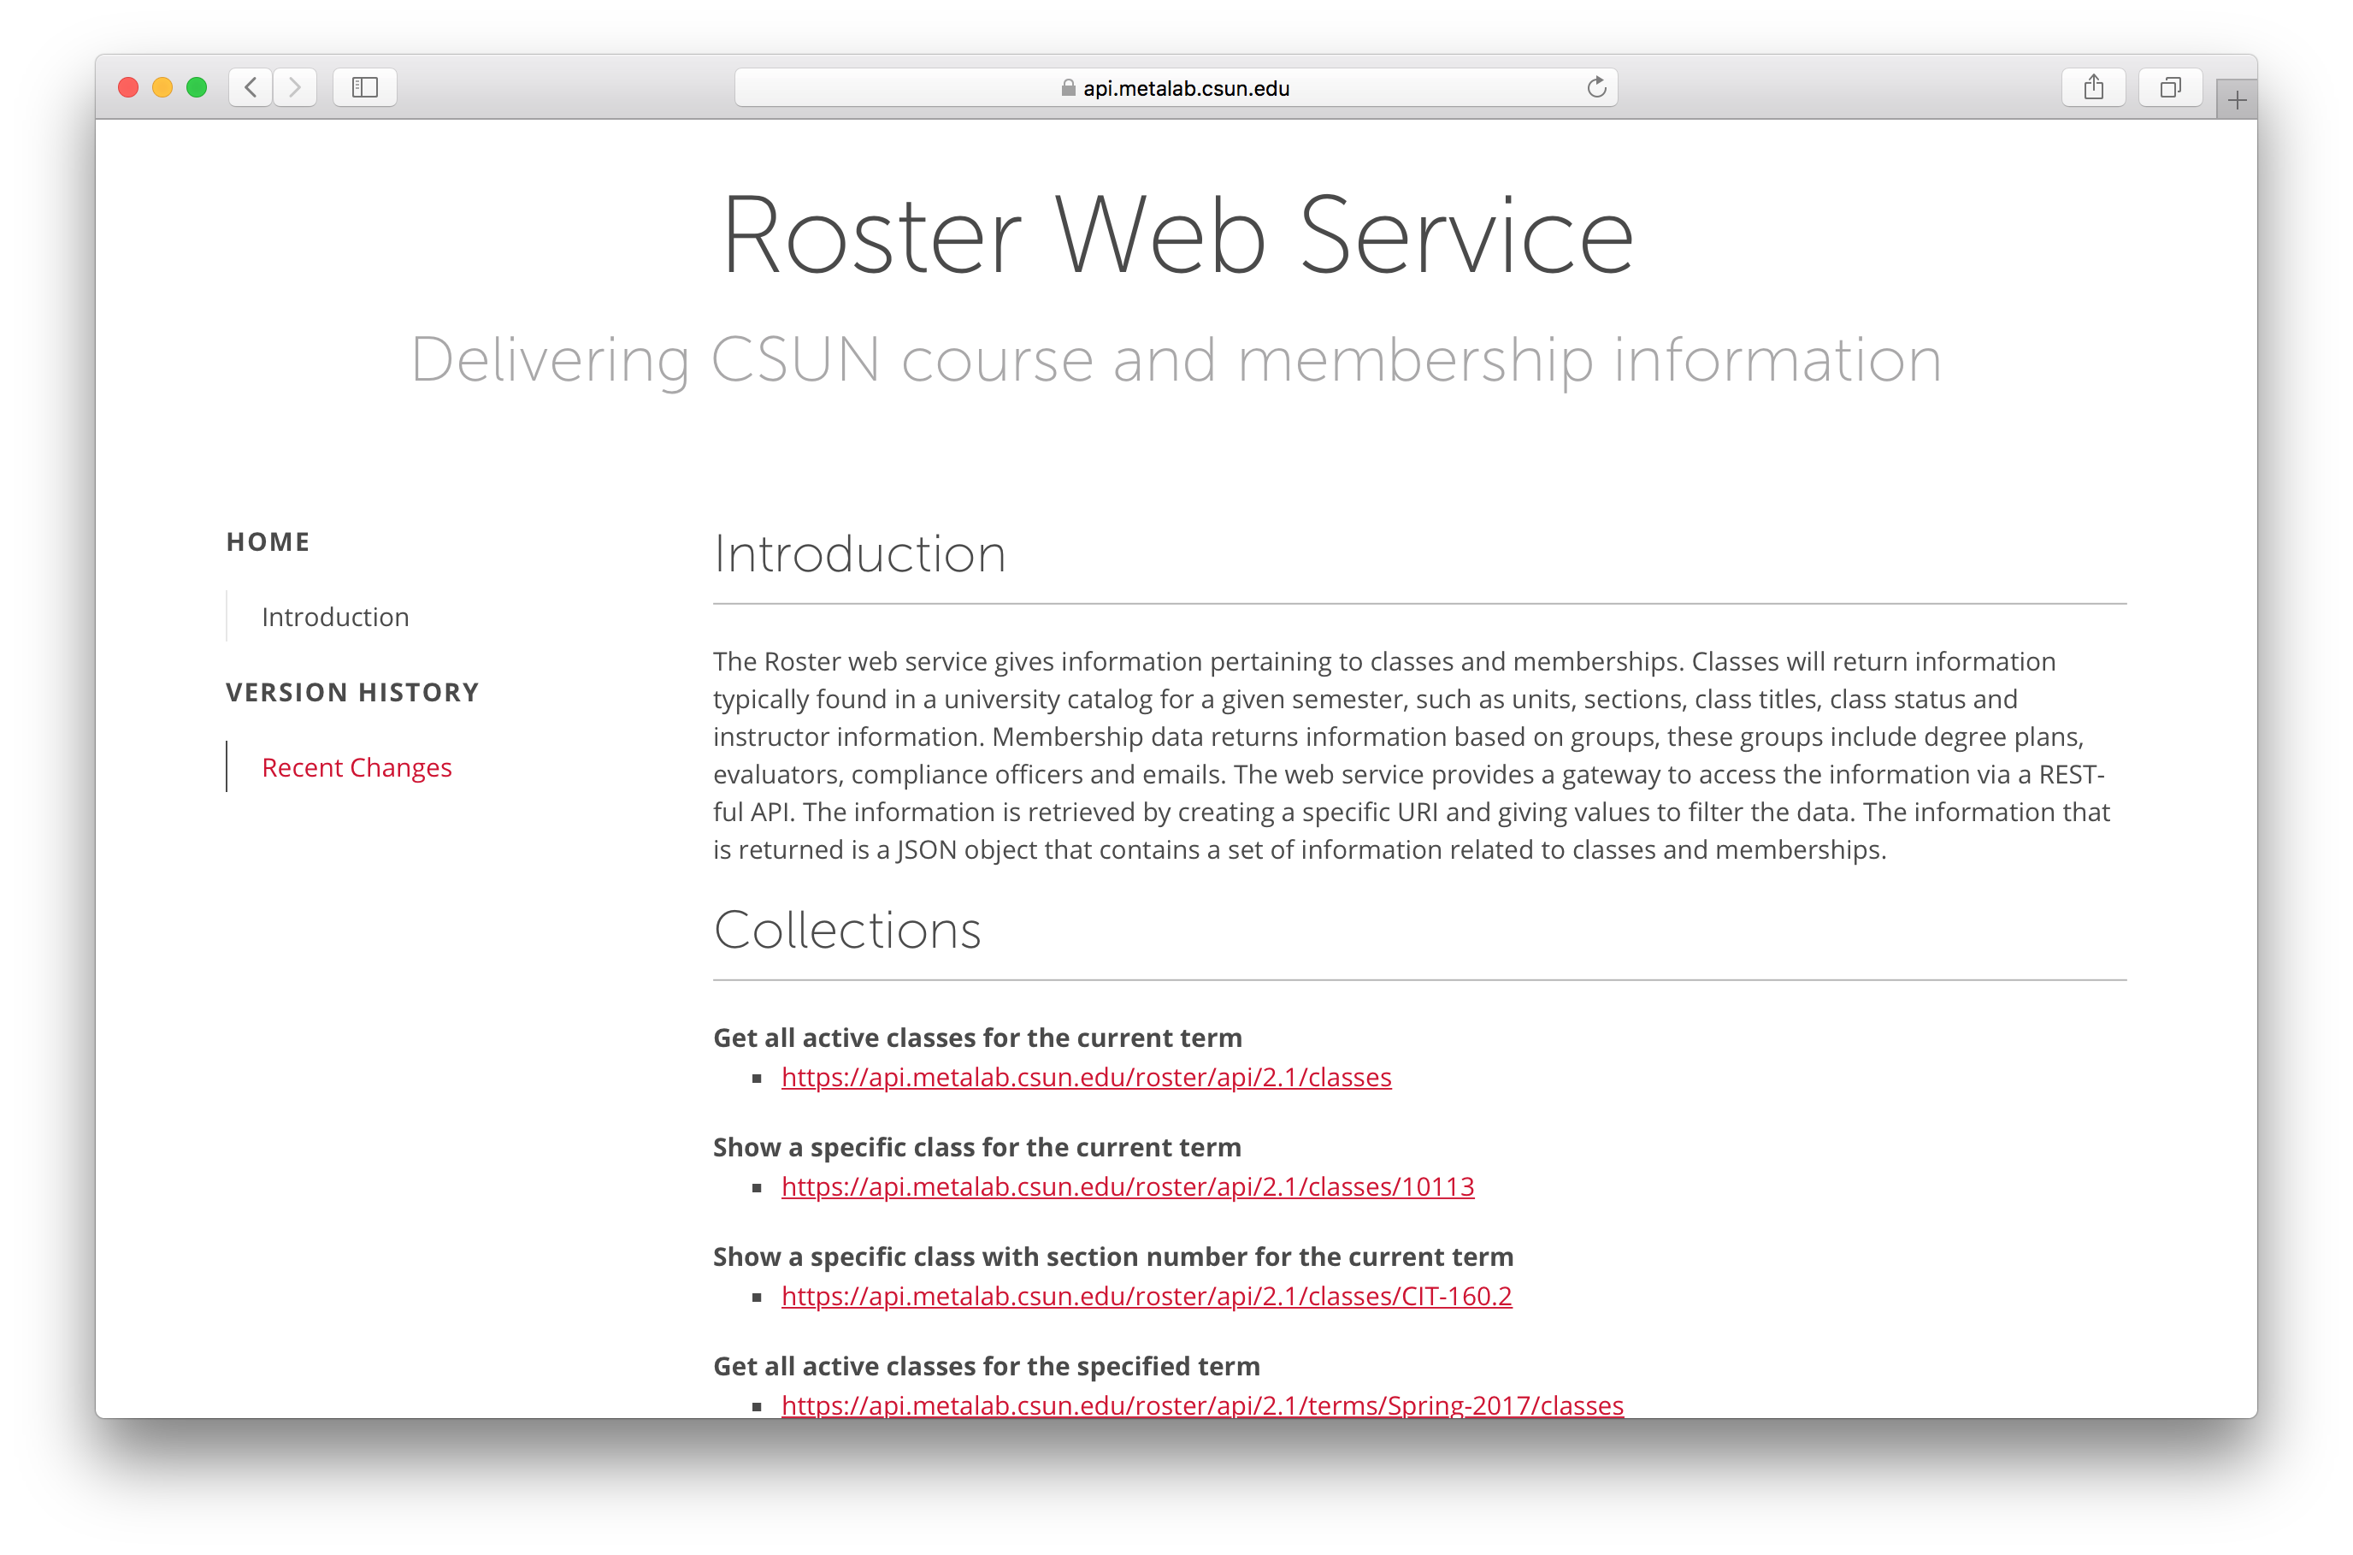Click the Collections section heading
This screenshot has width=2353, height=1555.
[847, 931]
